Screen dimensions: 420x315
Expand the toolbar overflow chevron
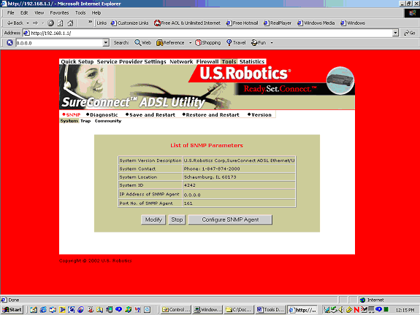[x=91, y=22]
